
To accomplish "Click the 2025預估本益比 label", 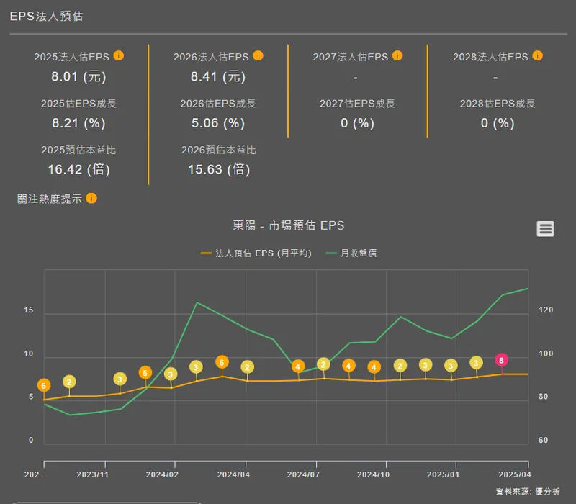I will pos(78,150).
